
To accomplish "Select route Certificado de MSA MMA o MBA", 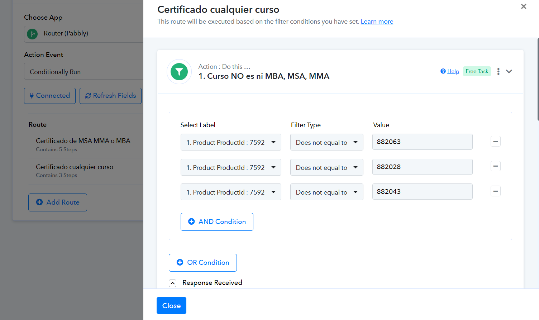I will [83, 141].
